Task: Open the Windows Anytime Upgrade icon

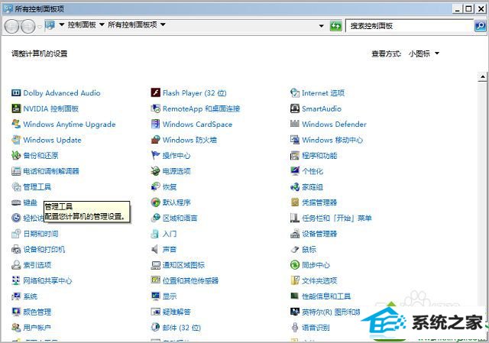Action: tap(16, 124)
